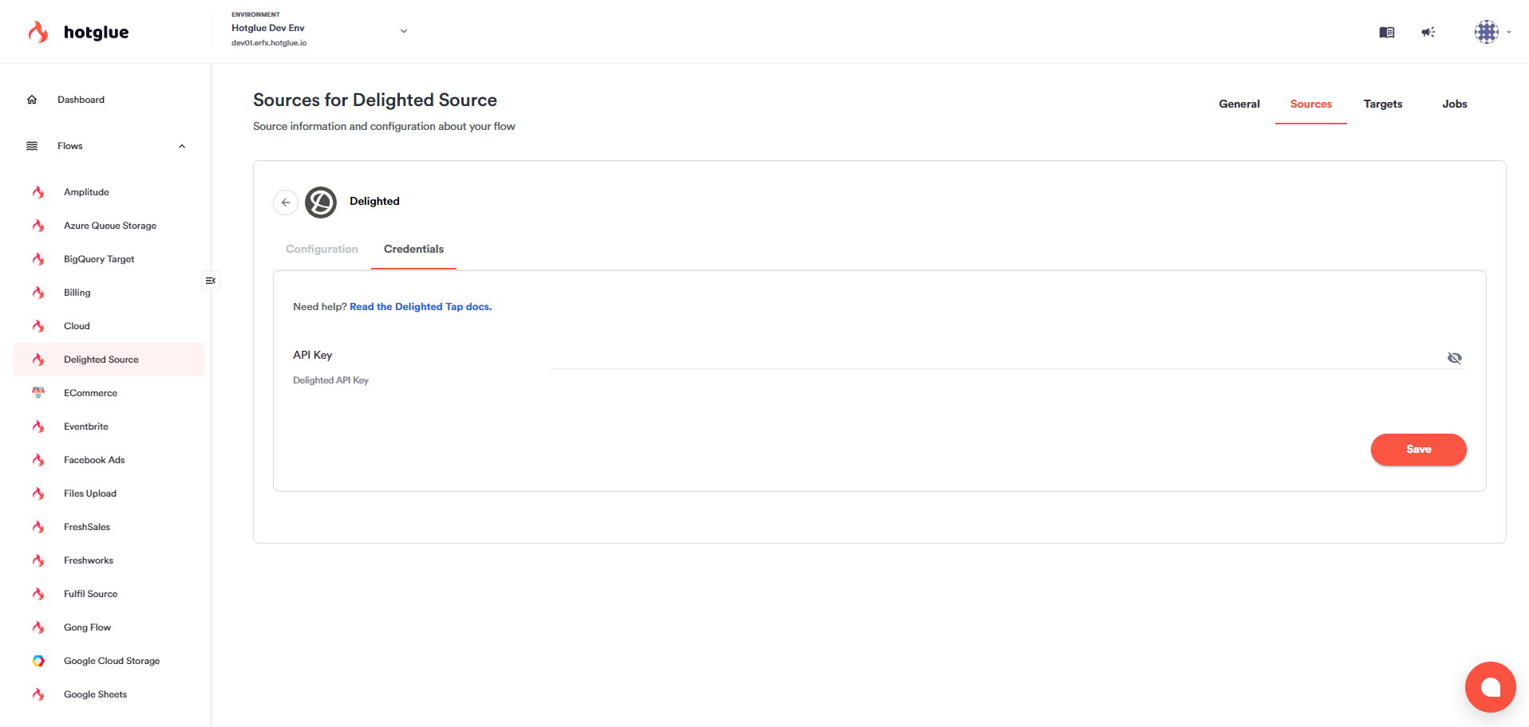
Task: Open the chat support bubble
Action: 1490,686
